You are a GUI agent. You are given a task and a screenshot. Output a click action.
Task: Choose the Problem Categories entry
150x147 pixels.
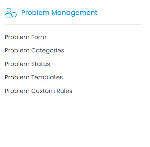click(34, 51)
